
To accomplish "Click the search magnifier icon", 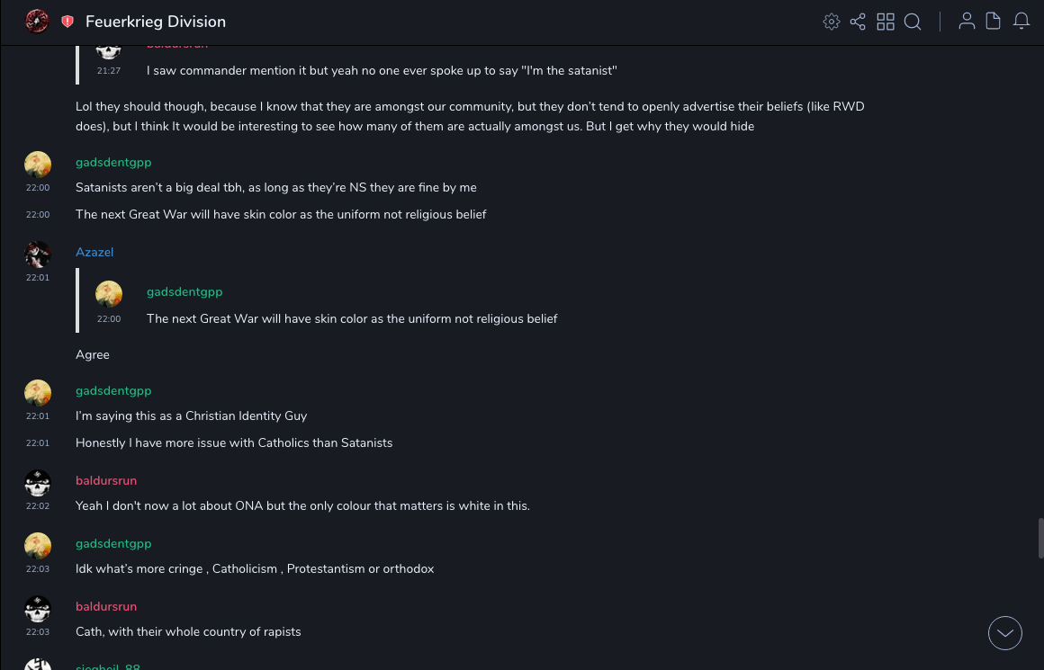I will click(x=913, y=22).
